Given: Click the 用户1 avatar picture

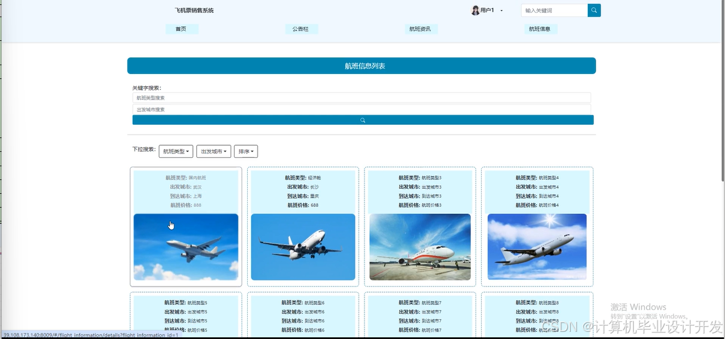Looking at the screenshot, I should 475,10.
